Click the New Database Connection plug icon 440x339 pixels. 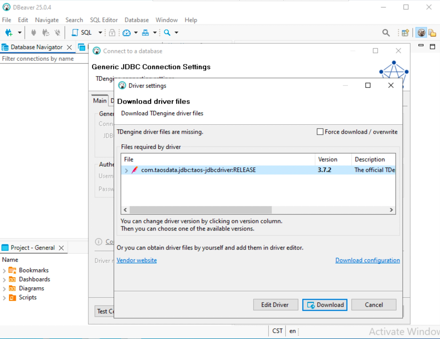point(9,33)
